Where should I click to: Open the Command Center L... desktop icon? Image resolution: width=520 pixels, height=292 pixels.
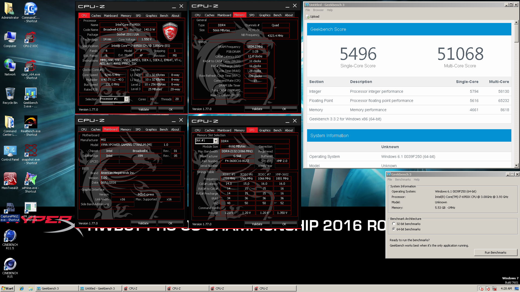pyautogui.click(x=10, y=126)
